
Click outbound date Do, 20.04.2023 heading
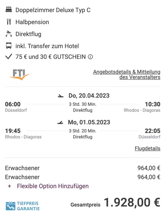click(x=89, y=96)
